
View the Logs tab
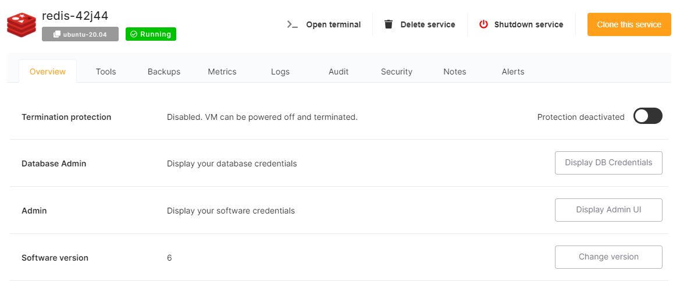point(280,72)
